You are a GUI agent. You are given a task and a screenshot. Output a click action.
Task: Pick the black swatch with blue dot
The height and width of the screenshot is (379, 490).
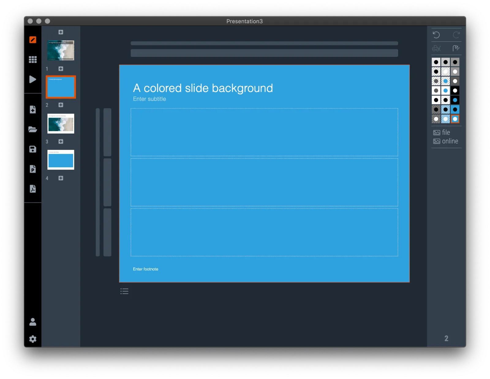point(455,100)
